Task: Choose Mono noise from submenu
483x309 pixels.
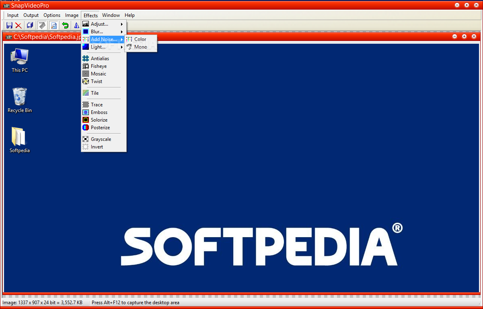Action: click(141, 47)
